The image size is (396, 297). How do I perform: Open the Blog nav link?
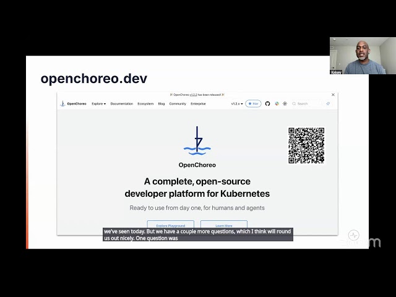(161, 104)
